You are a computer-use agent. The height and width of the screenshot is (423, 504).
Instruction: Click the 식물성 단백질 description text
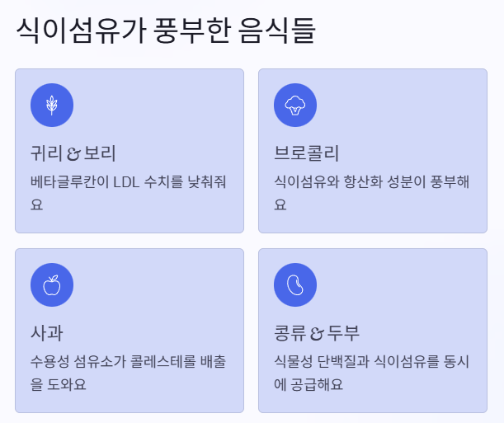371,373
